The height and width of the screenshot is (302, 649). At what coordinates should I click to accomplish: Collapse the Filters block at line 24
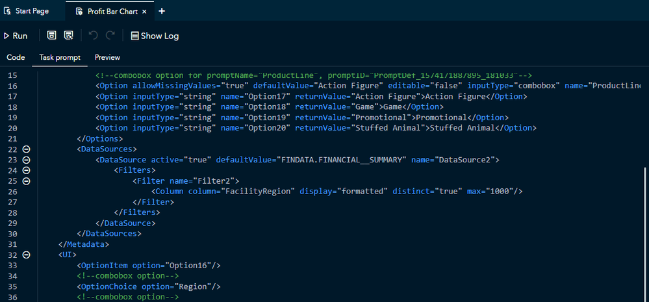pos(27,170)
